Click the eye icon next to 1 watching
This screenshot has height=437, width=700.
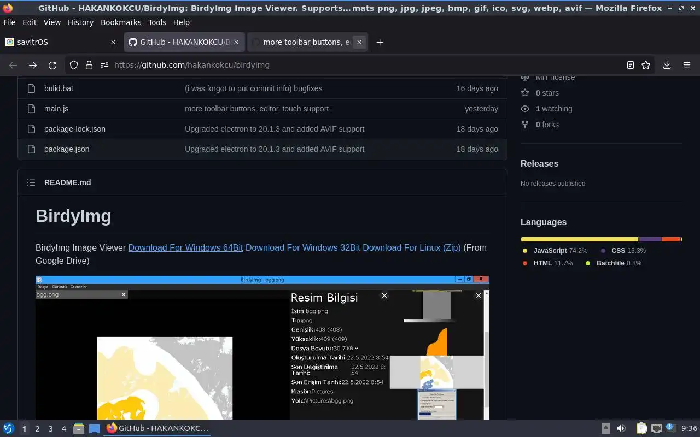click(x=525, y=109)
